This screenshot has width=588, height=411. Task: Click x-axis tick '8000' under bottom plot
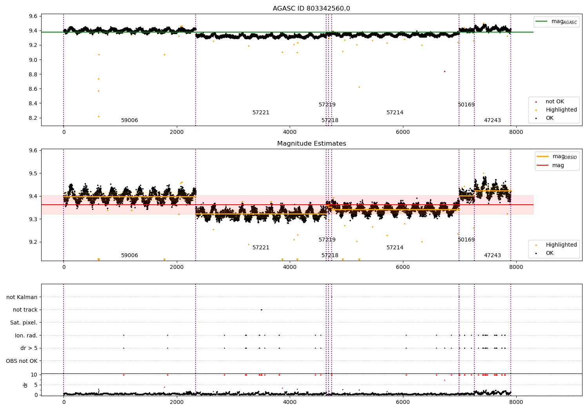pos(516,402)
